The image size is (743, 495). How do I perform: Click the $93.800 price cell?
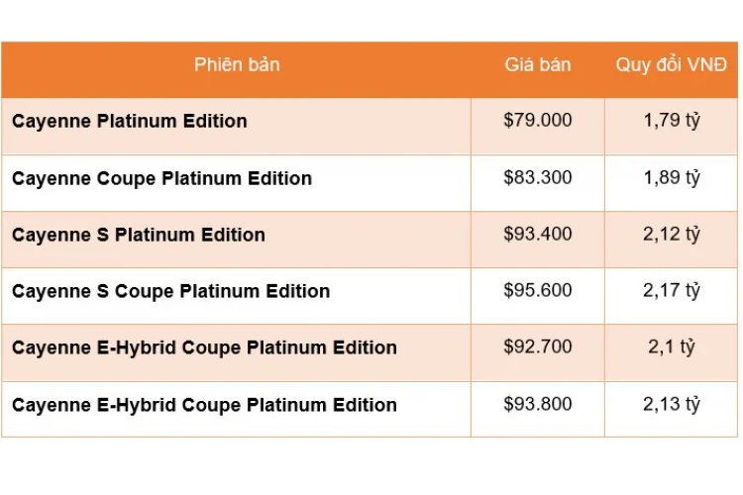[538, 404]
